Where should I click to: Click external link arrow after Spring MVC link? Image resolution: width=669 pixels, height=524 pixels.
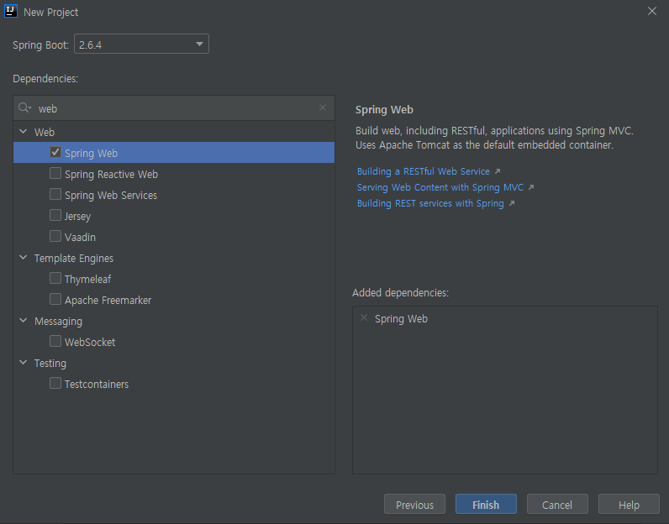click(531, 187)
